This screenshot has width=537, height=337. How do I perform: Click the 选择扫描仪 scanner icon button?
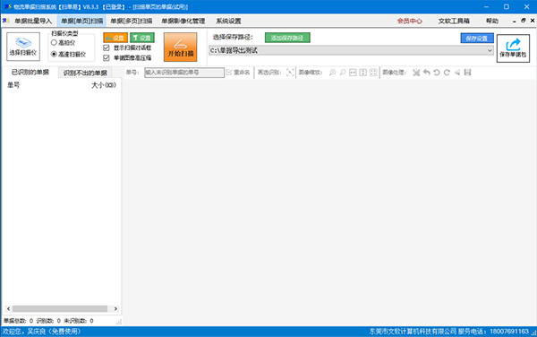[x=23, y=47]
